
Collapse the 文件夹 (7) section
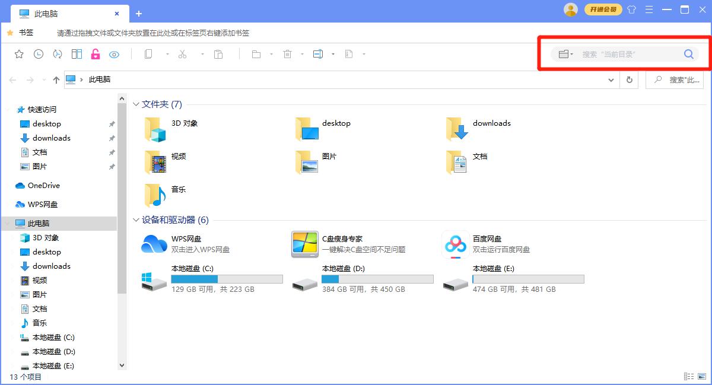[136, 104]
